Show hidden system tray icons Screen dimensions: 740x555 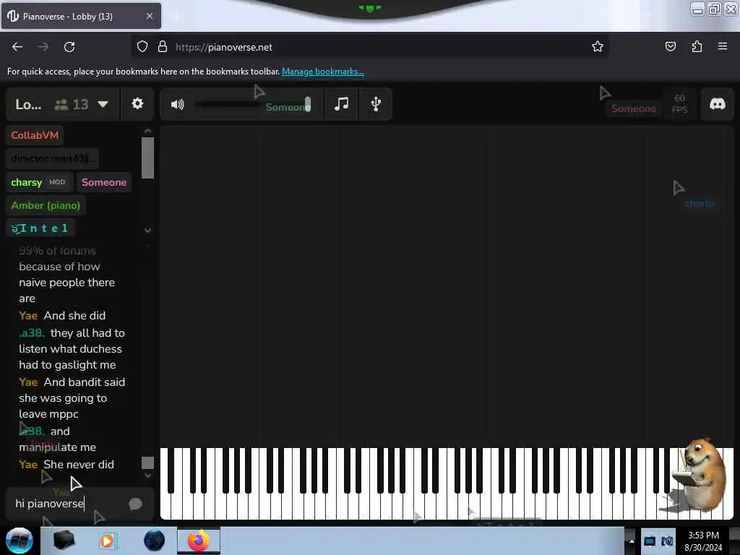click(632, 541)
